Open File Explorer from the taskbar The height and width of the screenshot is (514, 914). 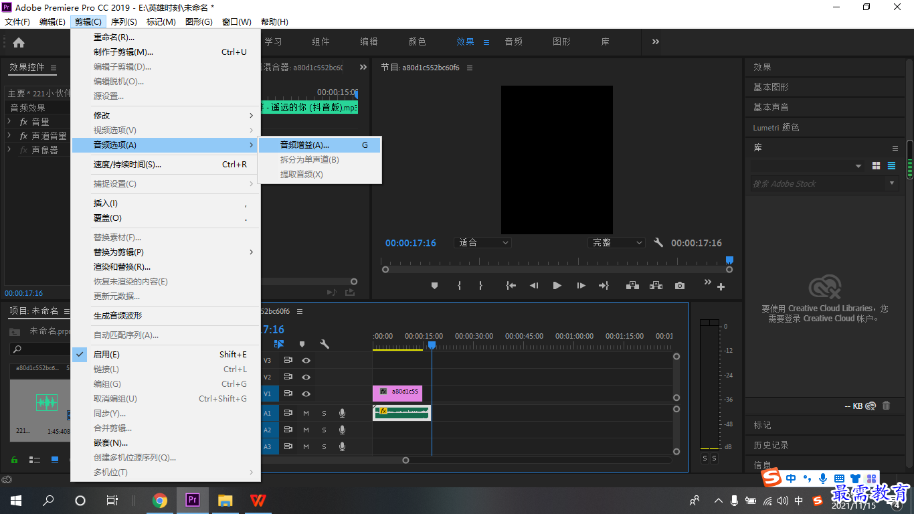pos(225,500)
